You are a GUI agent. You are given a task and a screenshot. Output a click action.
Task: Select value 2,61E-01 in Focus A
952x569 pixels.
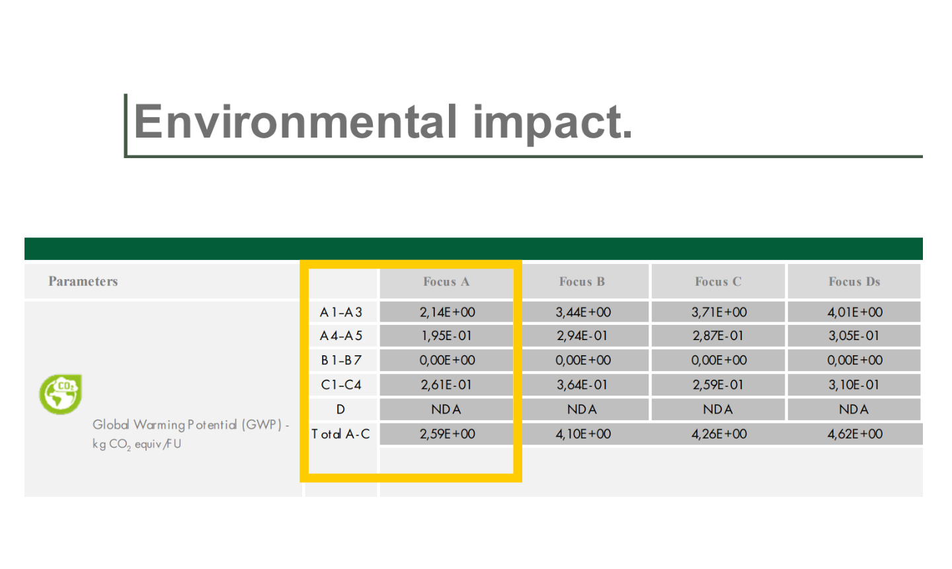pos(446,385)
